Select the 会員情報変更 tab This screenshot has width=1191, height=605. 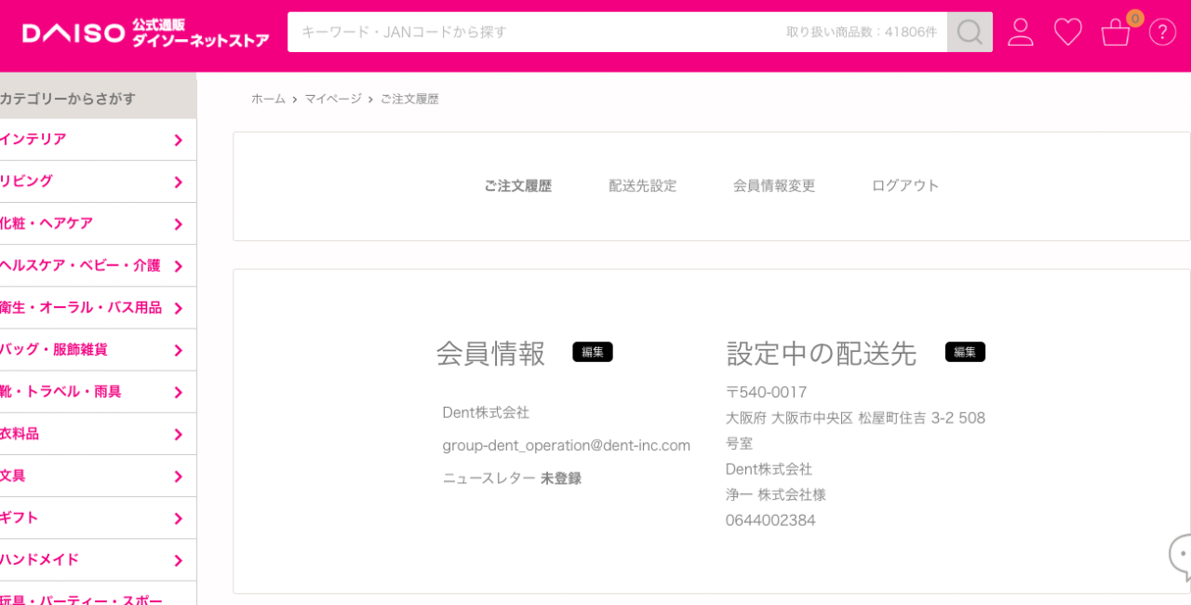(x=773, y=185)
